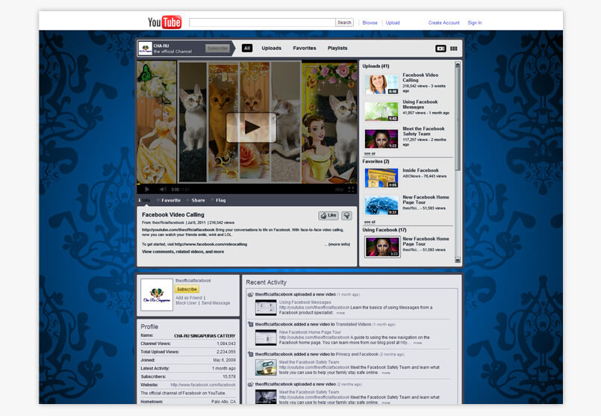The image size is (601, 416).
Task: Click the upload icon beside 'uploaded a new video (1 month ago)'
Action: (250, 294)
